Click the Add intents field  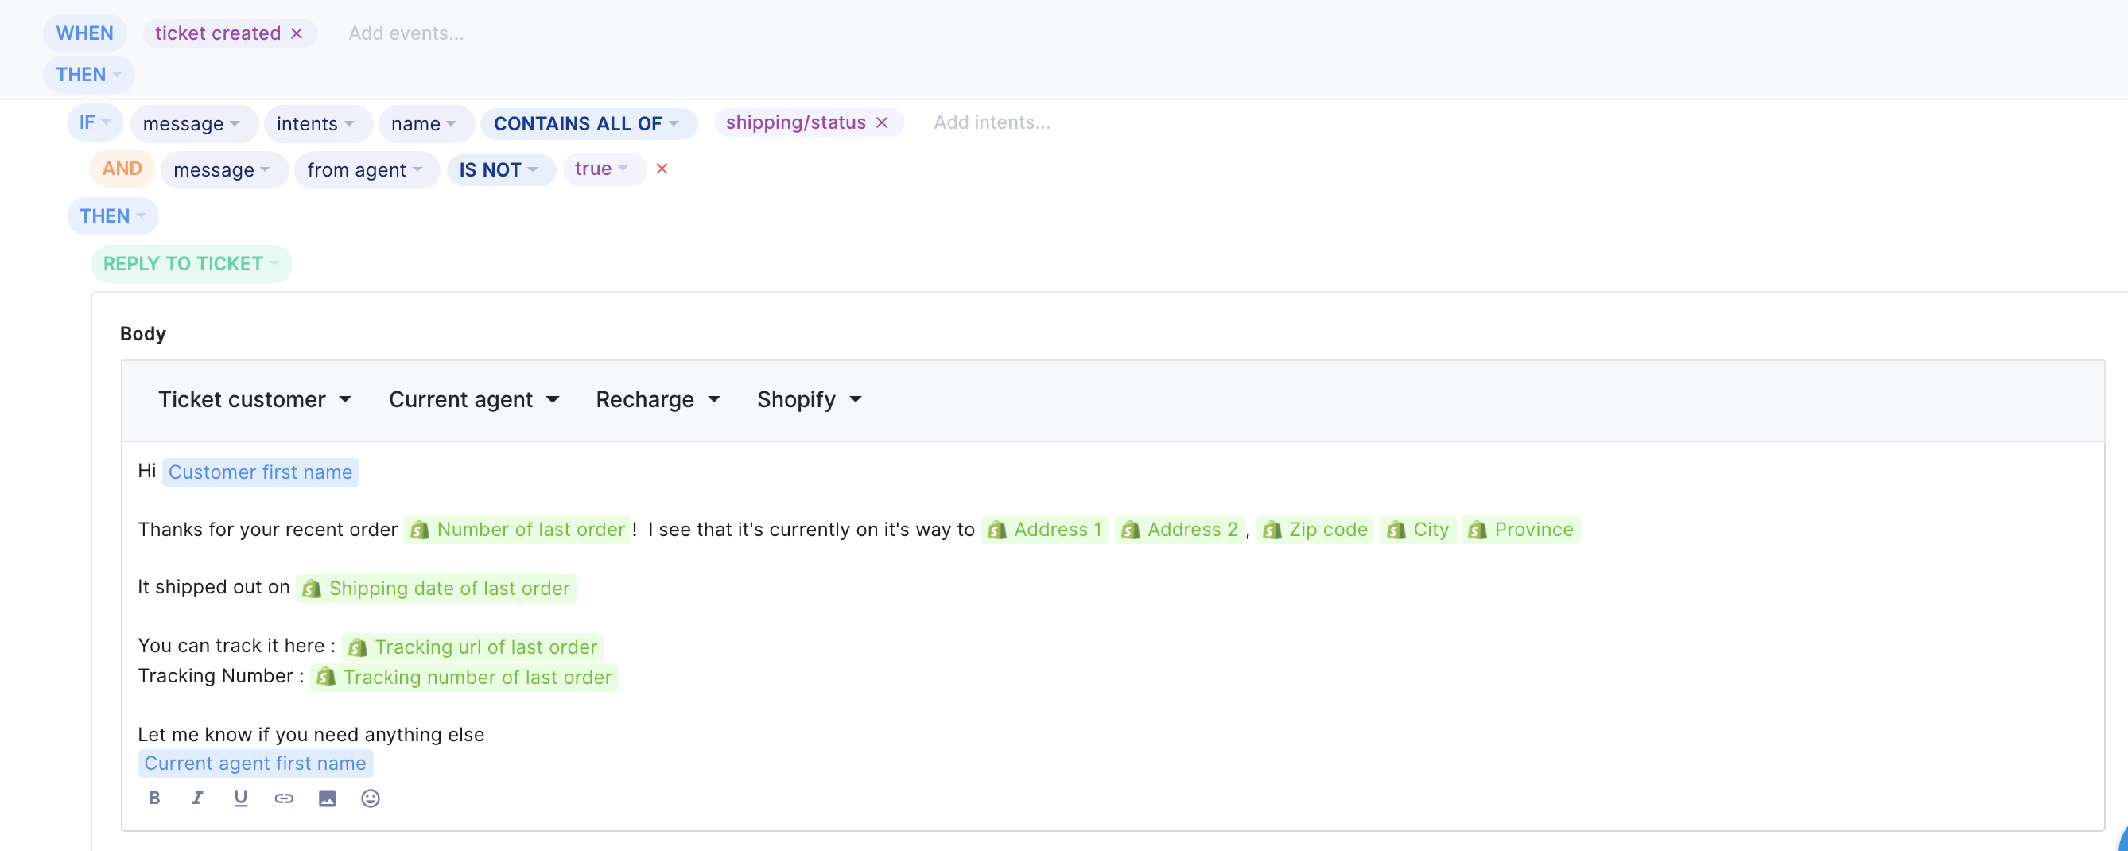(x=992, y=122)
